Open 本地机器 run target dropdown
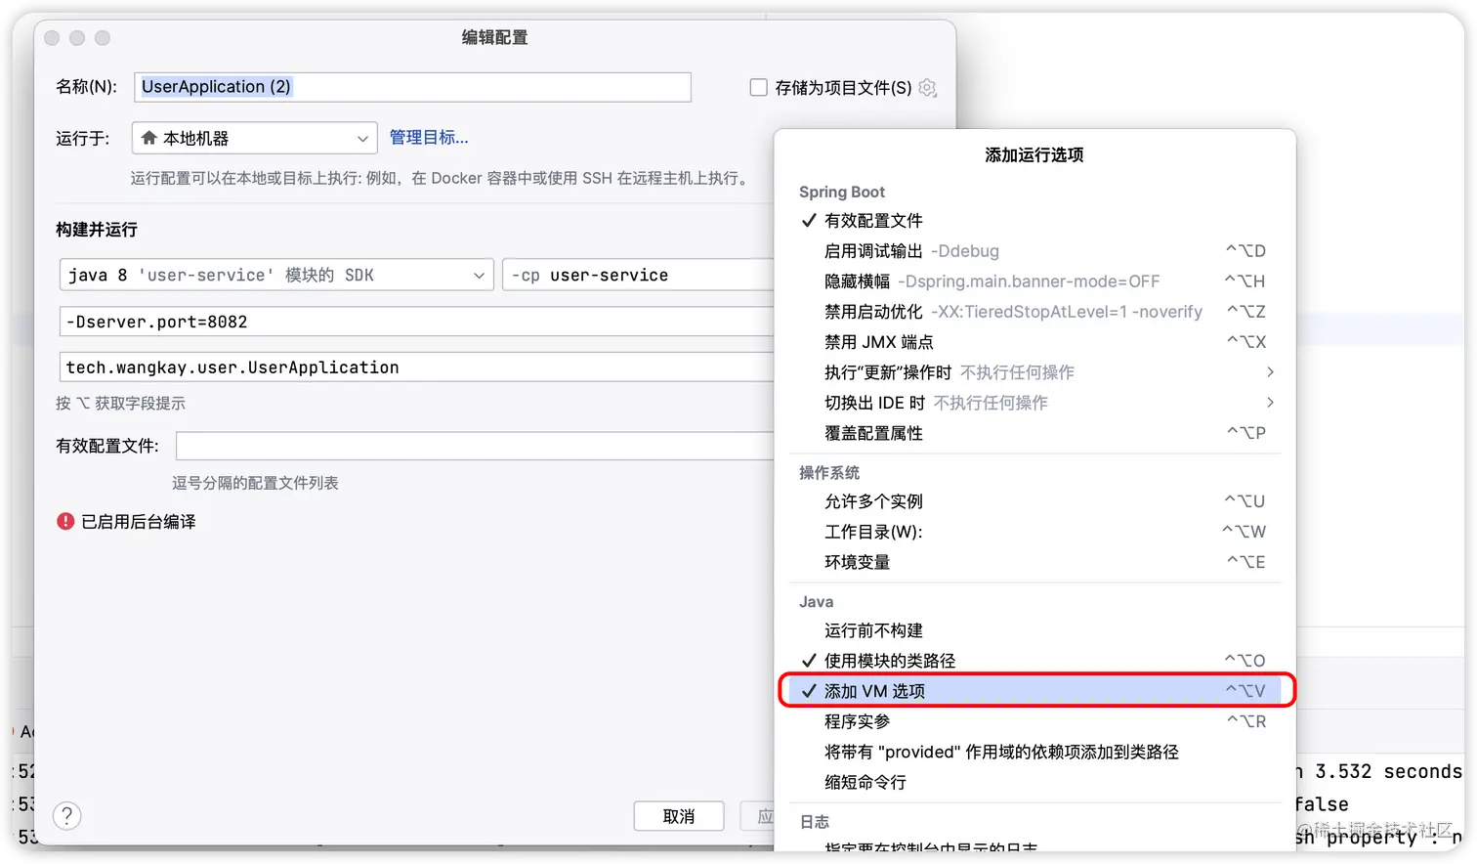 [255, 138]
